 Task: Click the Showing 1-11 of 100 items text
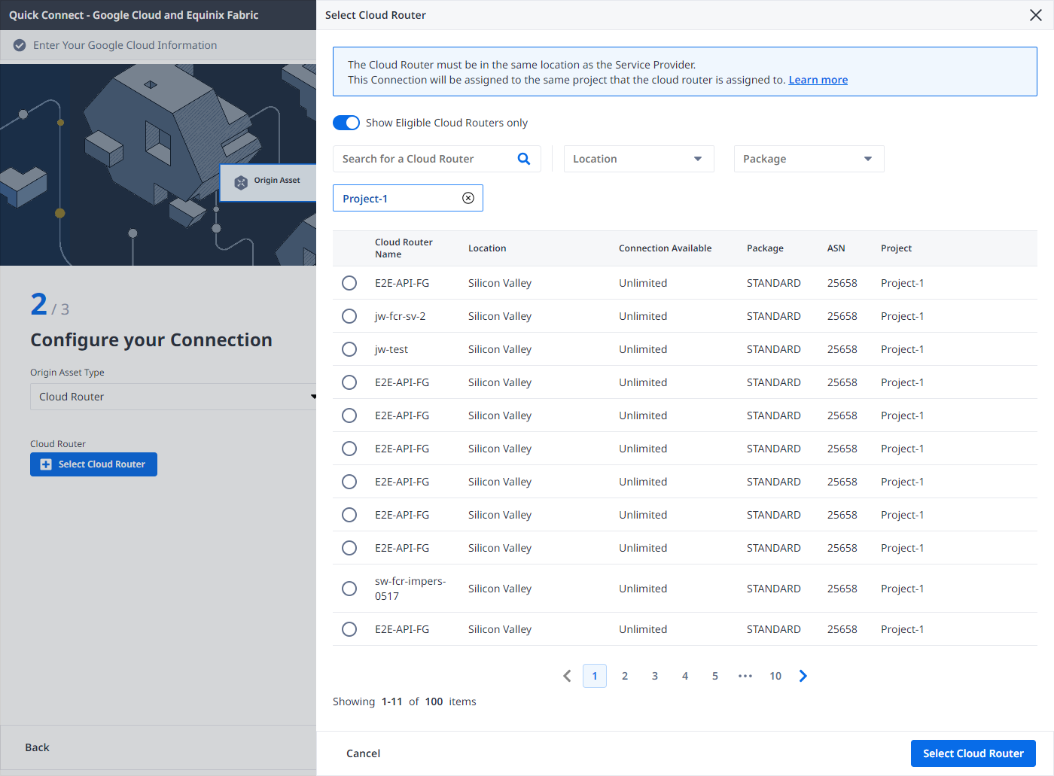point(404,701)
